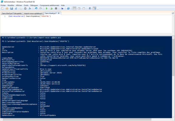Open the Fichier menu
Viewport: 175px width, 121px height.
point(3,5)
